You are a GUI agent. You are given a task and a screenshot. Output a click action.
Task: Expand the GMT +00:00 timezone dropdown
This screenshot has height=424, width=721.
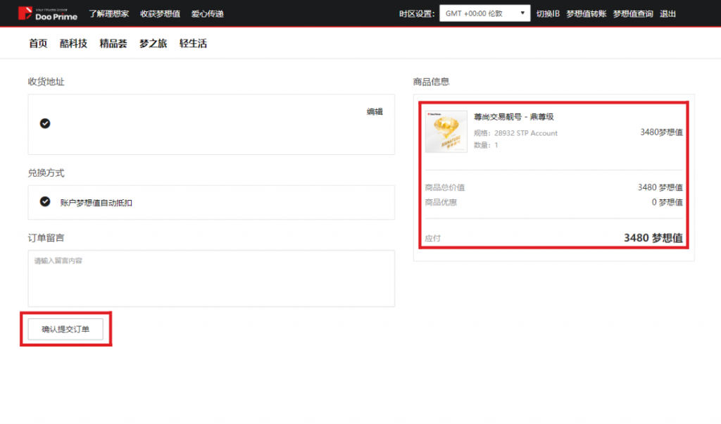pyautogui.click(x=485, y=13)
